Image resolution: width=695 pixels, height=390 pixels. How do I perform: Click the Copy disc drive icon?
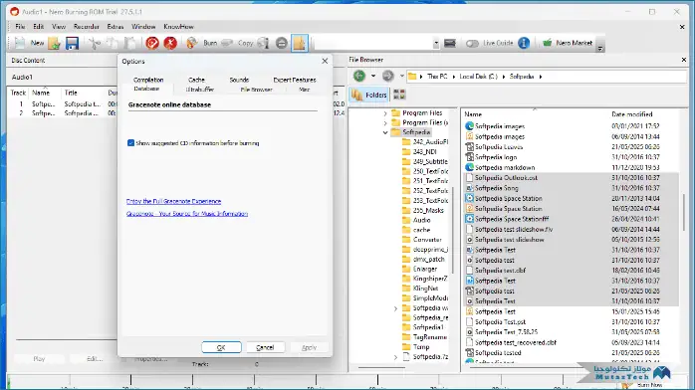(x=227, y=43)
